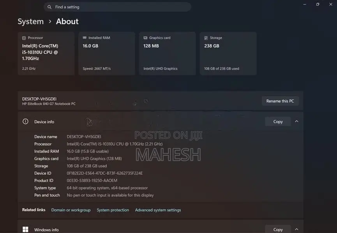Close the Settings window

[x=331, y=4]
